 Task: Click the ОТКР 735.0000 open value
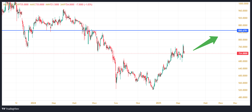click(x=22, y=5)
